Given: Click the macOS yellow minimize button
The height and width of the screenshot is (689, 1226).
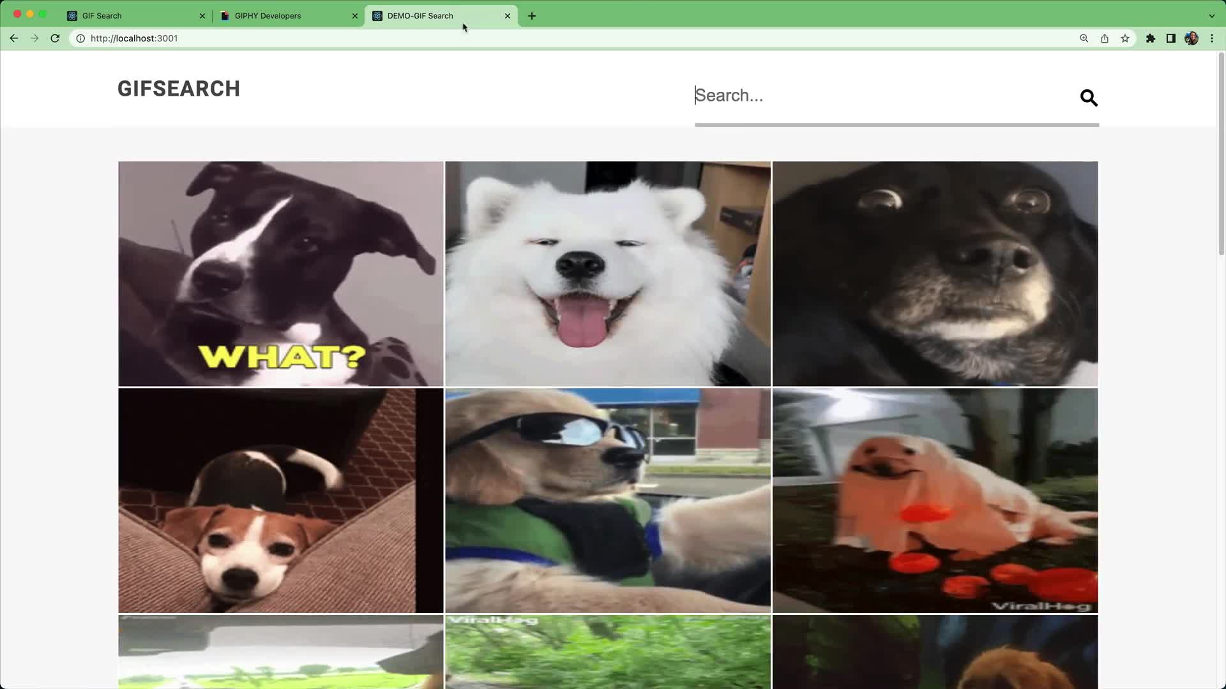Looking at the screenshot, I should tap(30, 14).
